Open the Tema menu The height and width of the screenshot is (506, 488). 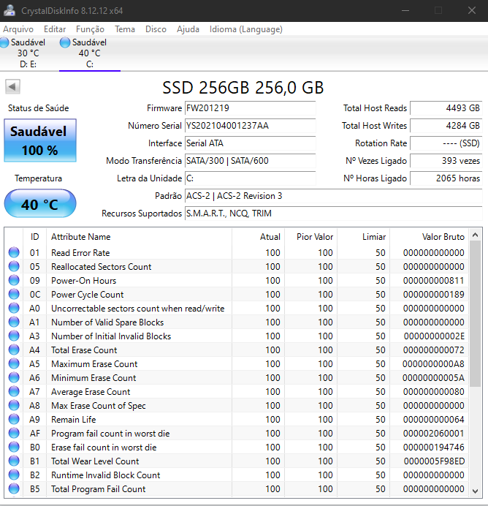pos(125,29)
